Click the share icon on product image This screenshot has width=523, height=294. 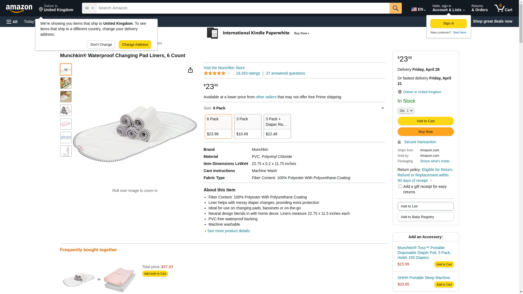[190, 70]
